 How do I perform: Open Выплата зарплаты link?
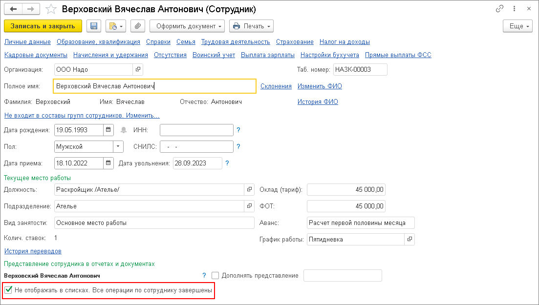(x=267, y=55)
